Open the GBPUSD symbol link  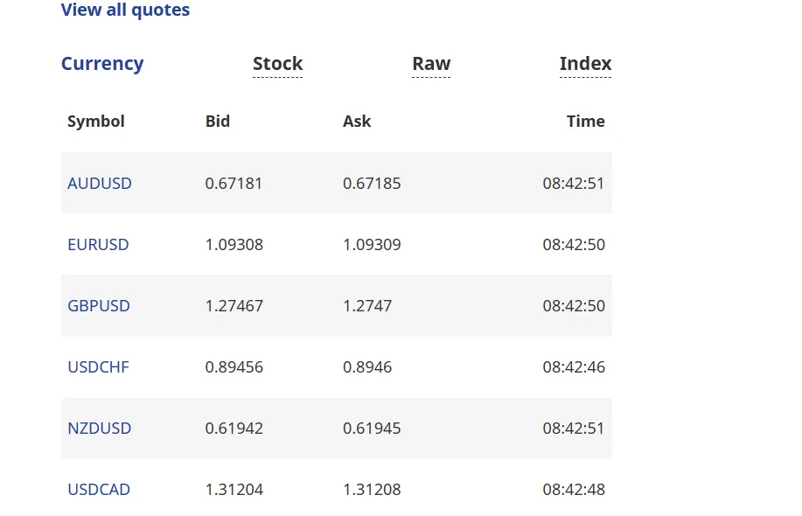click(x=99, y=306)
